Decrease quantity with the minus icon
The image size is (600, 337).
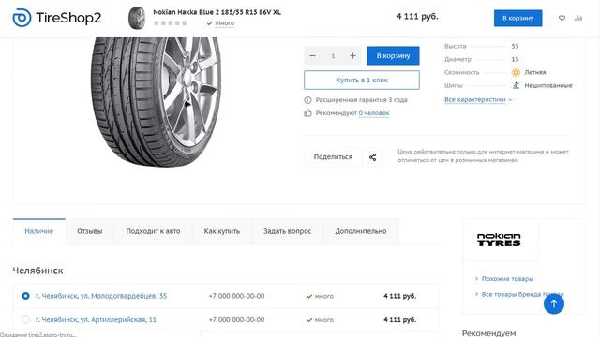coord(312,56)
